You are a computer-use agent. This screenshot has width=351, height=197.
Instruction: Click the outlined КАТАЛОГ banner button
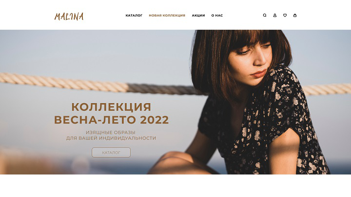pyautogui.click(x=111, y=153)
